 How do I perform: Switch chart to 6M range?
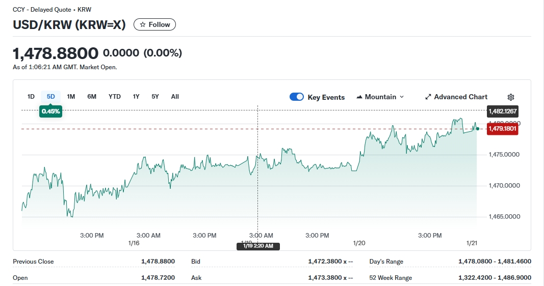tap(92, 97)
